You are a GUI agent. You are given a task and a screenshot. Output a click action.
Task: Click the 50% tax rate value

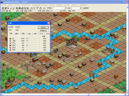(45, 39)
